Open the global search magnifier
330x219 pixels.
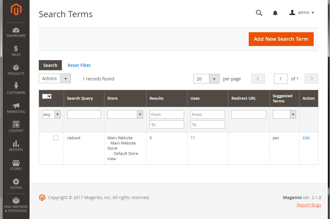click(259, 13)
